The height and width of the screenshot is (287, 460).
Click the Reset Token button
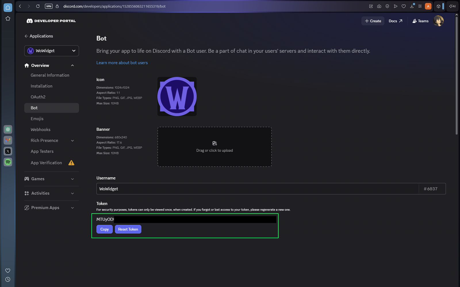(x=128, y=229)
